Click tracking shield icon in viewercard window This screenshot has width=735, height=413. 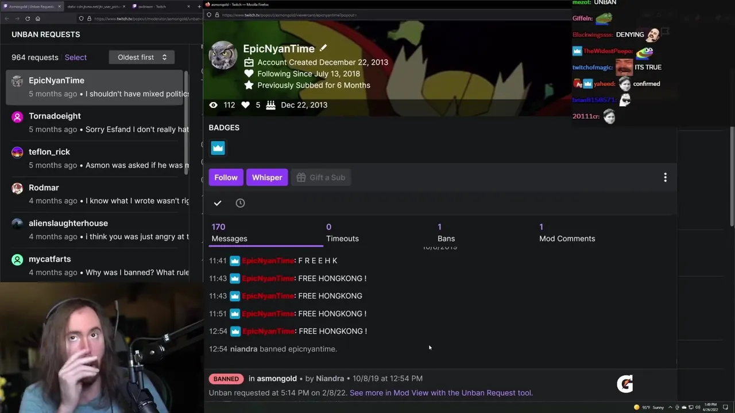(209, 15)
